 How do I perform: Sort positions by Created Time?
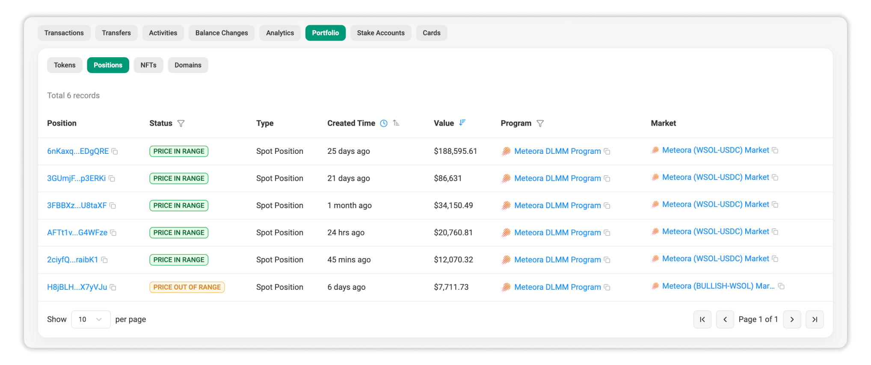tap(396, 123)
